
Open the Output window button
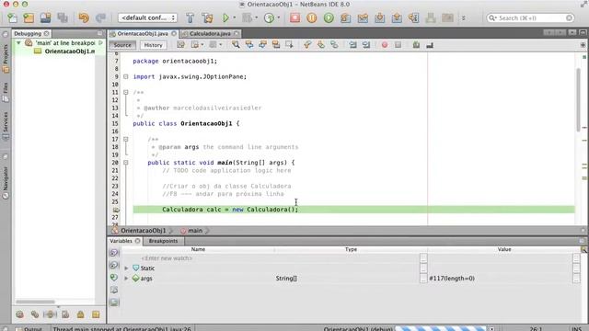pyautogui.click(x=29, y=329)
